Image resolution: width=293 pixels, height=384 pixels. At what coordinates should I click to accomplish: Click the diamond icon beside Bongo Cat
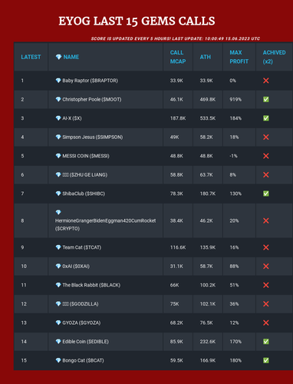coord(58,360)
